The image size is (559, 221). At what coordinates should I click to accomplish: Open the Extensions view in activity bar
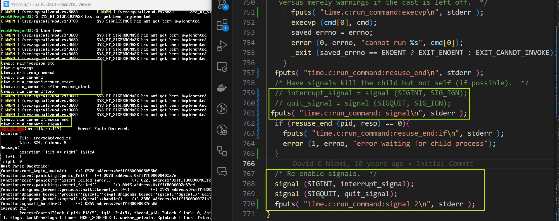pyautogui.click(x=222, y=25)
